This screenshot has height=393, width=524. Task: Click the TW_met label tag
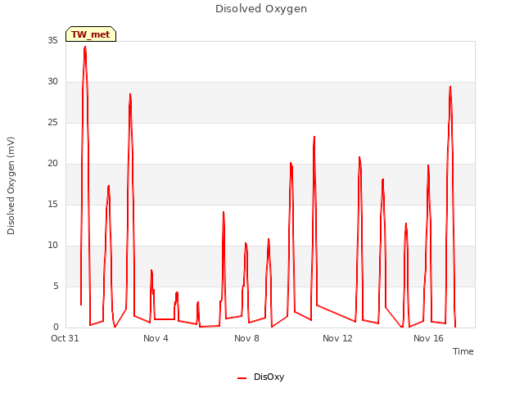click(x=91, y=34)
